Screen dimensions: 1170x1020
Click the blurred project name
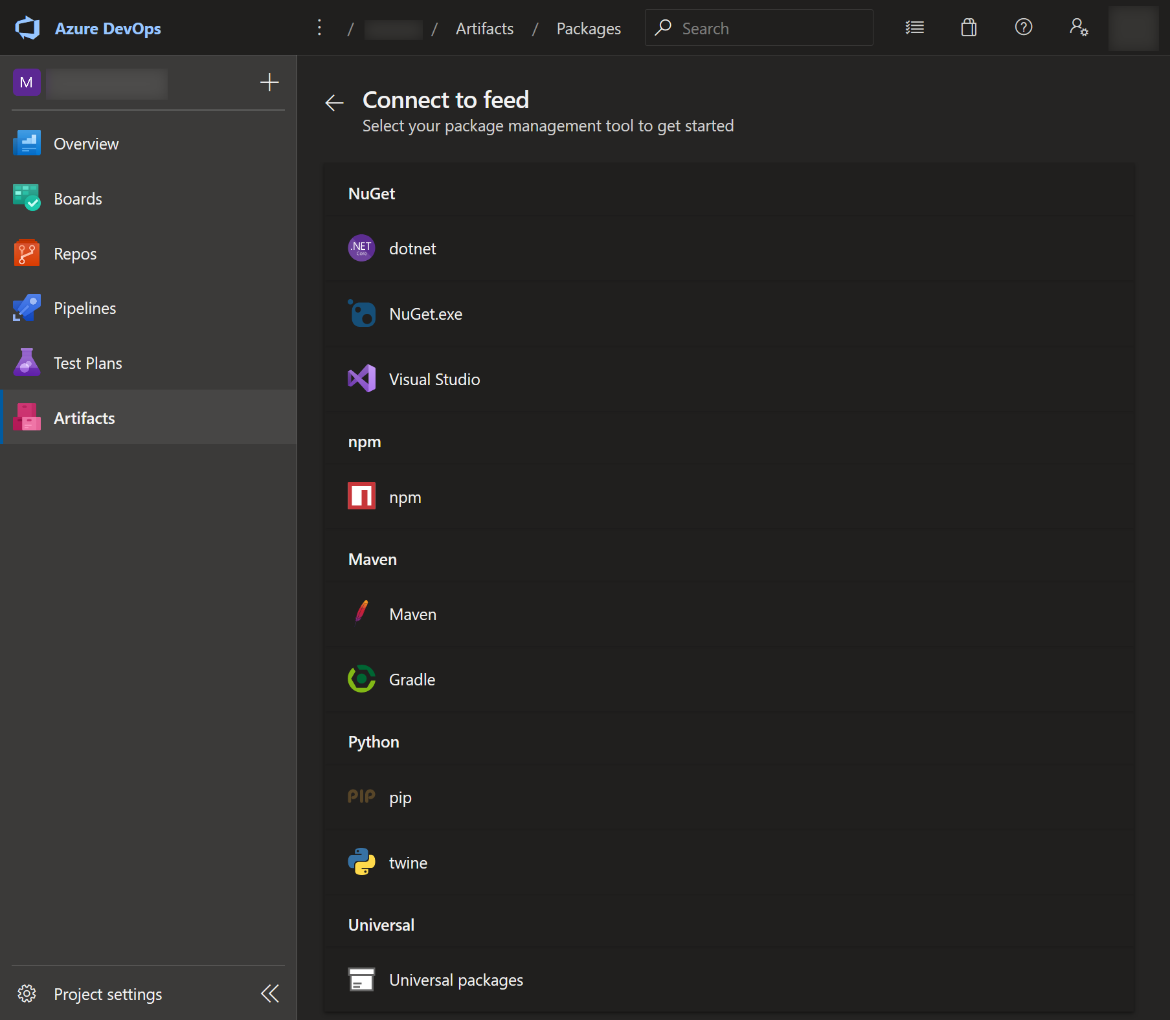(x=107, y=83)
